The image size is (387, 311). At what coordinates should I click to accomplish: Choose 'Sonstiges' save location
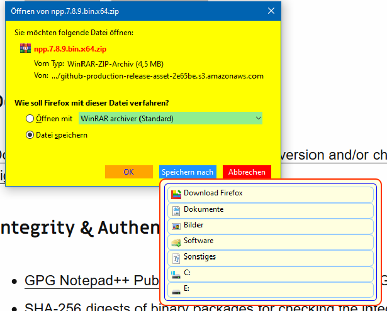click(x=271, y=258)
